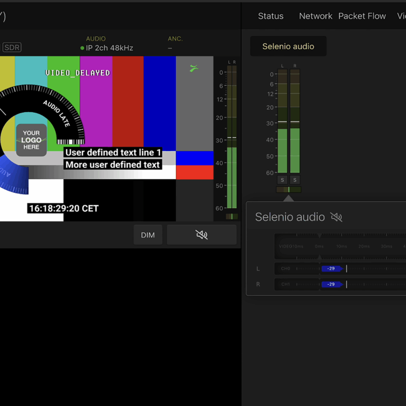Click the IP 2ch 48kHz audio label
Viewport: 406px width, 406px height.
(x=109, y=48)
